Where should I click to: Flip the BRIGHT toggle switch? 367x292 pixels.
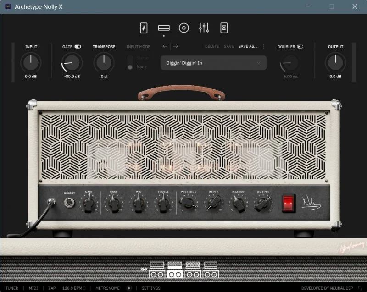[x=69, y=203]
